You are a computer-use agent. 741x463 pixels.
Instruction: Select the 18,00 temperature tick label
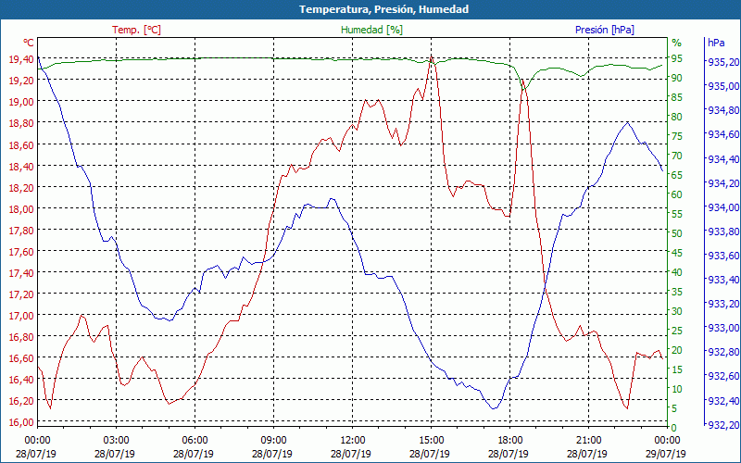[x=21, y=209]
